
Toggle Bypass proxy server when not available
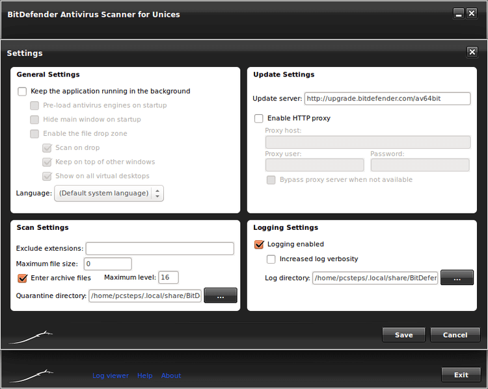[271, 180]
